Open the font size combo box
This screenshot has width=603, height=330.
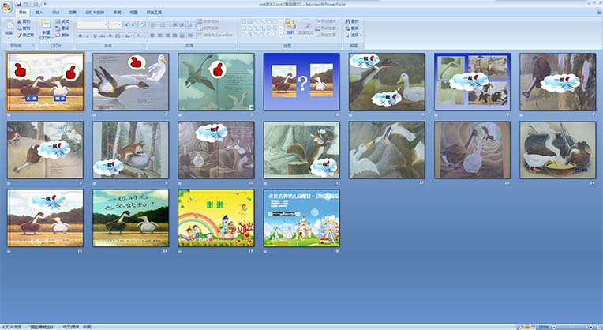(115, 25)
